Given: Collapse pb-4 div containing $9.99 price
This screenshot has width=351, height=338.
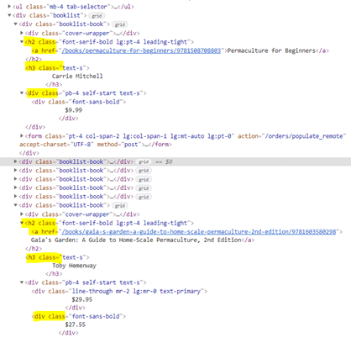Looking at the screenshot, I should coord(22,92).
